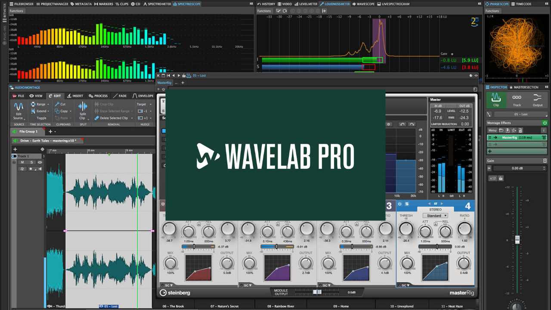The image size is (551, 310).
Task: Click the redo arrow in MasterRig
Action: pos(412,124)
